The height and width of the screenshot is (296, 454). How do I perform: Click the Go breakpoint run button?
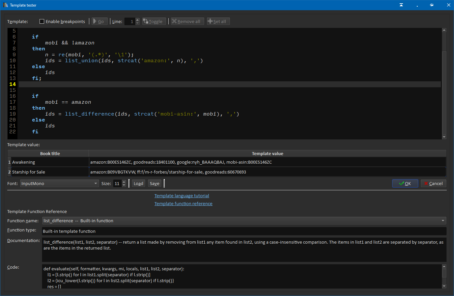tap(99, 21)
